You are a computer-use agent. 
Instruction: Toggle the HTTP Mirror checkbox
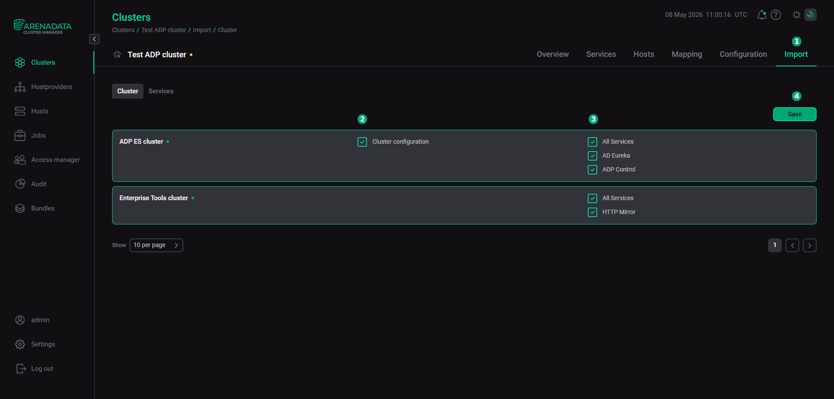592,212
